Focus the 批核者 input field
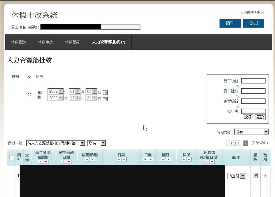The image size is (275, 197). (x=253, y=111)
